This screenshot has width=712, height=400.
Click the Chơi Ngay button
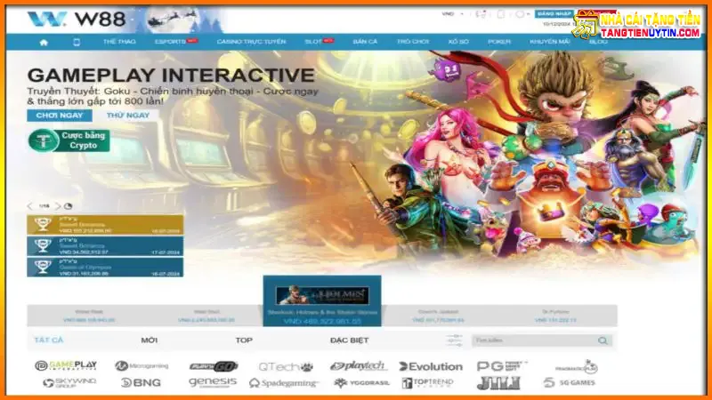coord(60,116)
